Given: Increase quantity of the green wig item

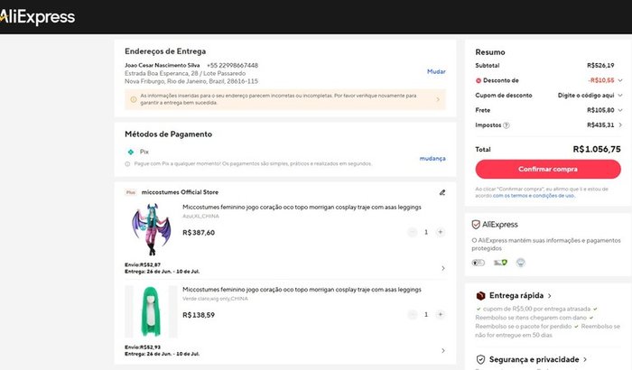Looking at the screenshot, I should click(x=440, y=314).
